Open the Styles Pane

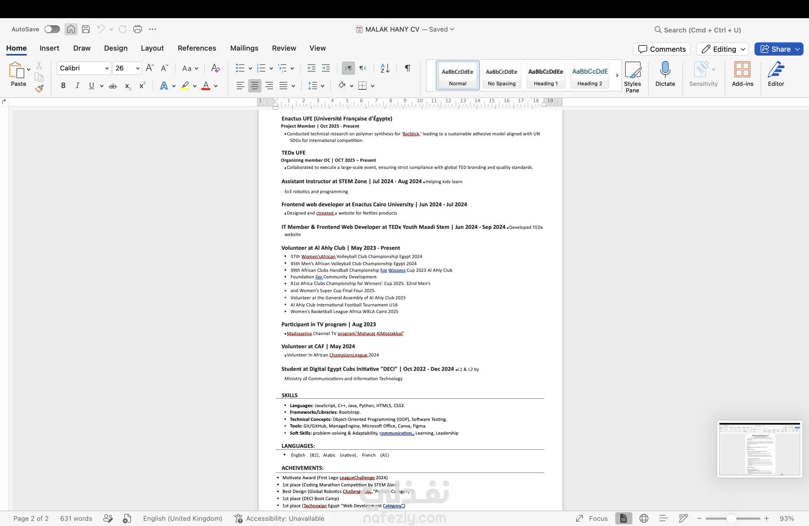(632, 77)
